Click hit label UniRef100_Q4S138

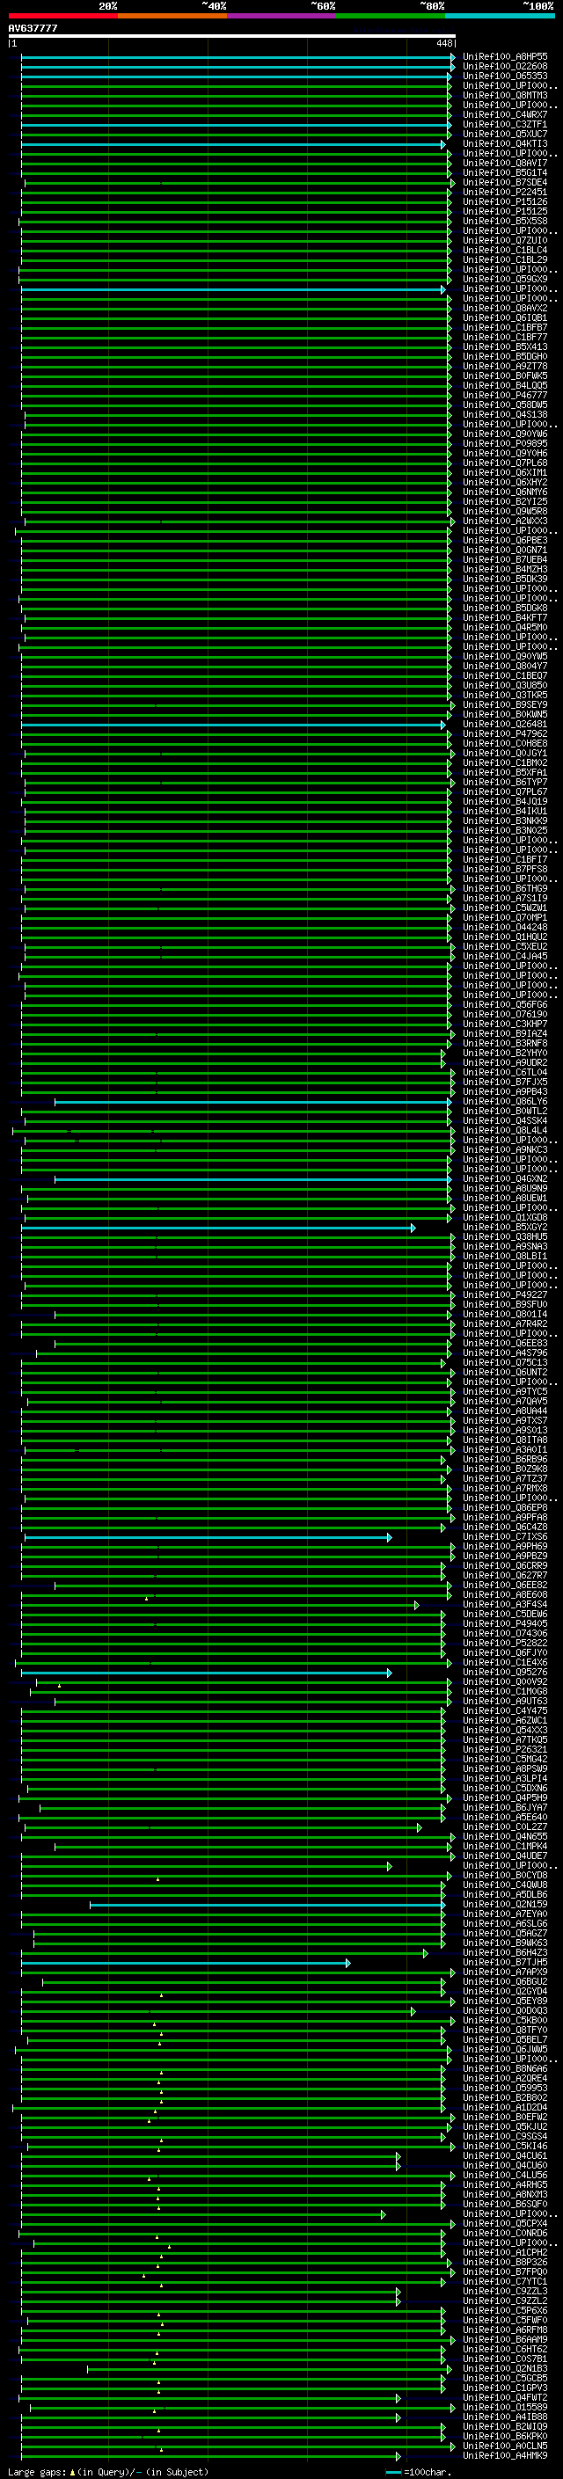pyautogui.click(x=505, y=414)
